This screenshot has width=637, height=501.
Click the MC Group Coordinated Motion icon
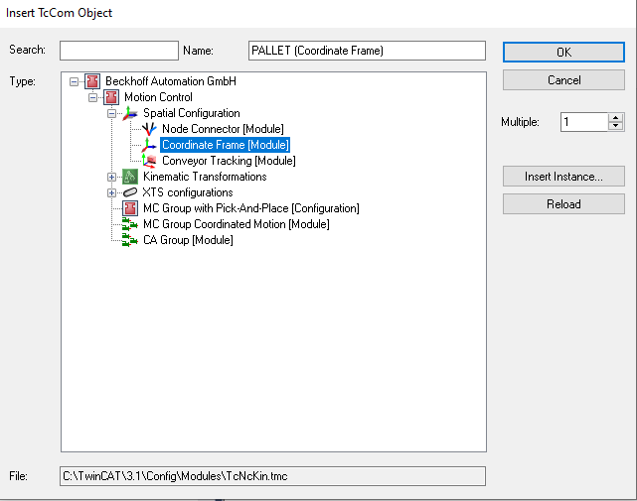pos(130,224)
